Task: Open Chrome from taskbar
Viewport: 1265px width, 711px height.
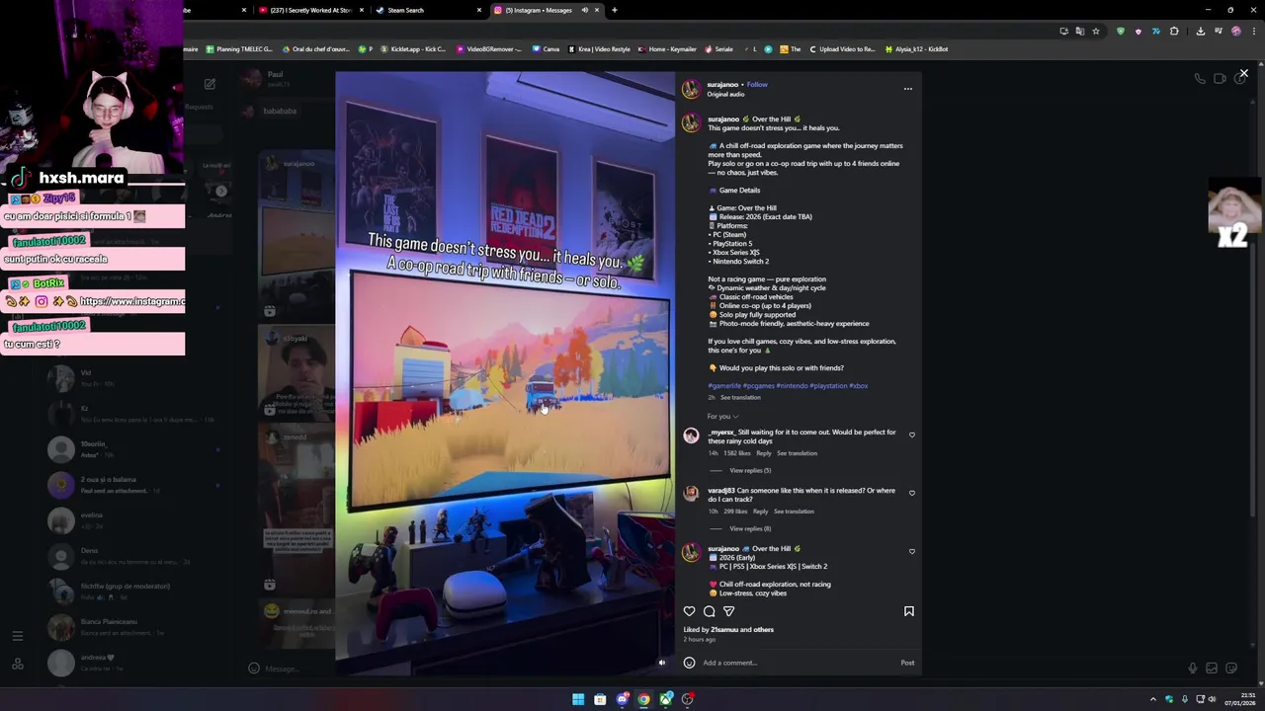Action: (643, 699)
